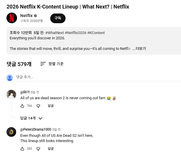Image resolution: width=181 pixels, height=155 pixels.
Task: Open the #WhatNext hashtag link
Action: 54,33
